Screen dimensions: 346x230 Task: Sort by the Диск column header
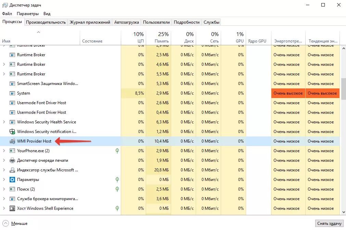click(x=183, y=38)
